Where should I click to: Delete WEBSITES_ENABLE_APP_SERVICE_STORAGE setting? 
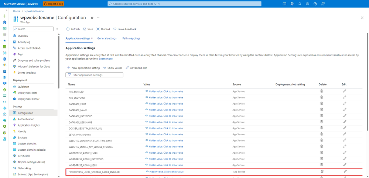(x=321, y=146)
